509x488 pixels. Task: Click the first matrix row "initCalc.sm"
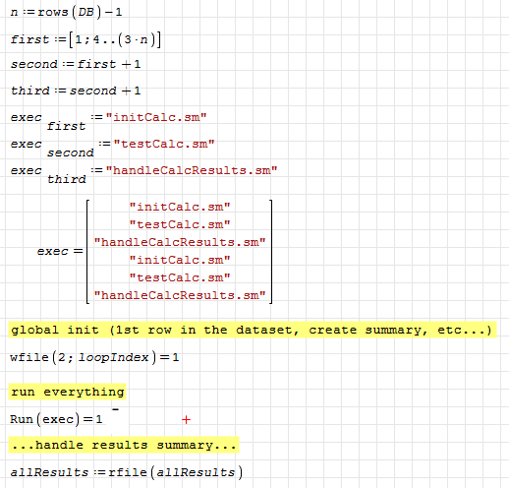point(180,207)
